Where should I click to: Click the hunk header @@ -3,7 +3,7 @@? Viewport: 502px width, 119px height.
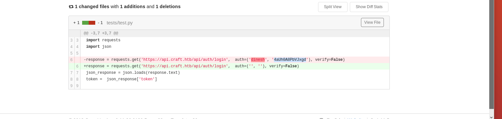pyautogui.click(x=101, y=33)
